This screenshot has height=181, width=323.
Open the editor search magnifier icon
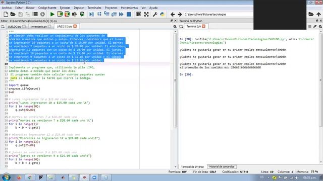coord(175,27)
